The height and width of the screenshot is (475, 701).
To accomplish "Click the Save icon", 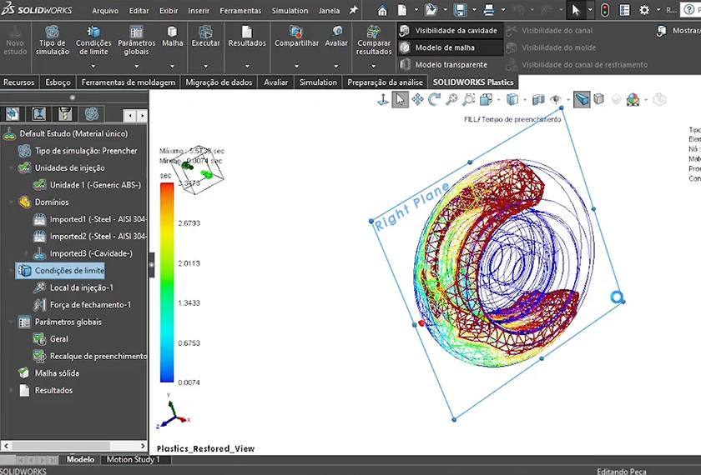I will click(x=460, y=10).
